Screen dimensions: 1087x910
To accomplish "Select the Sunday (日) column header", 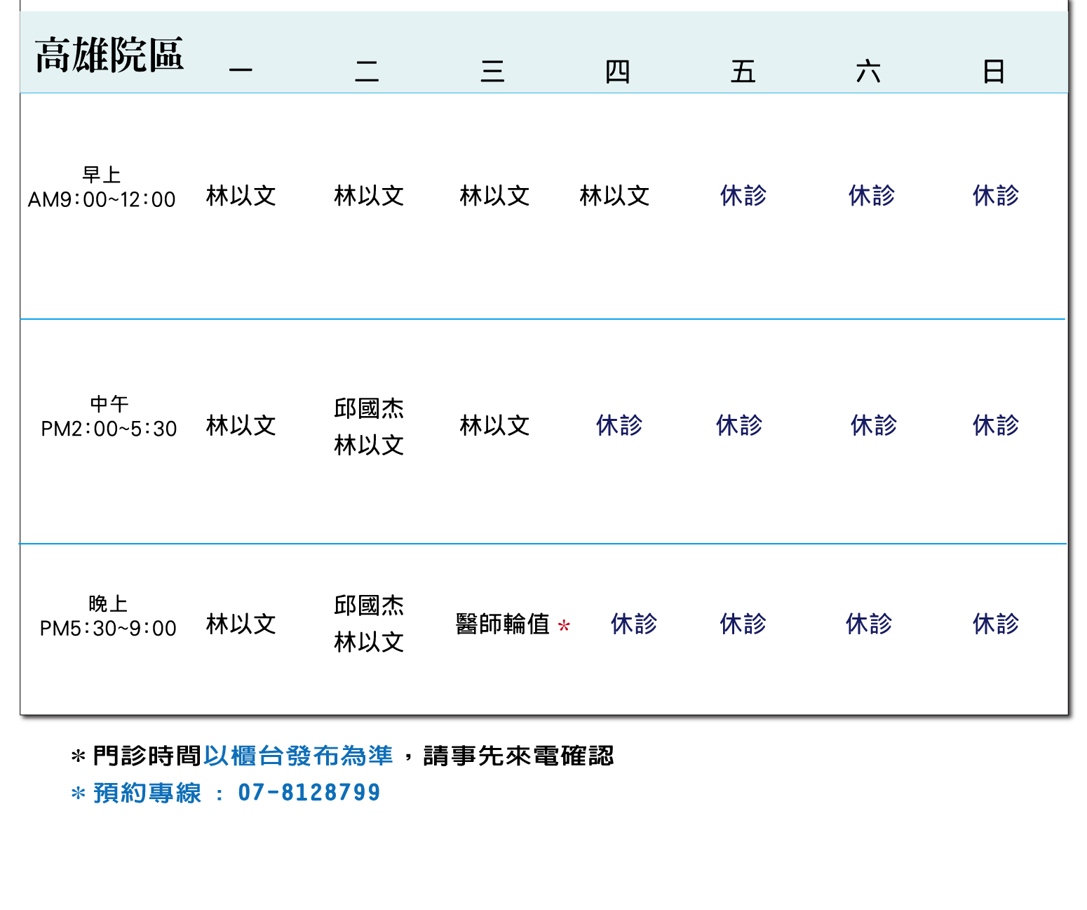I will click(994, 72).
